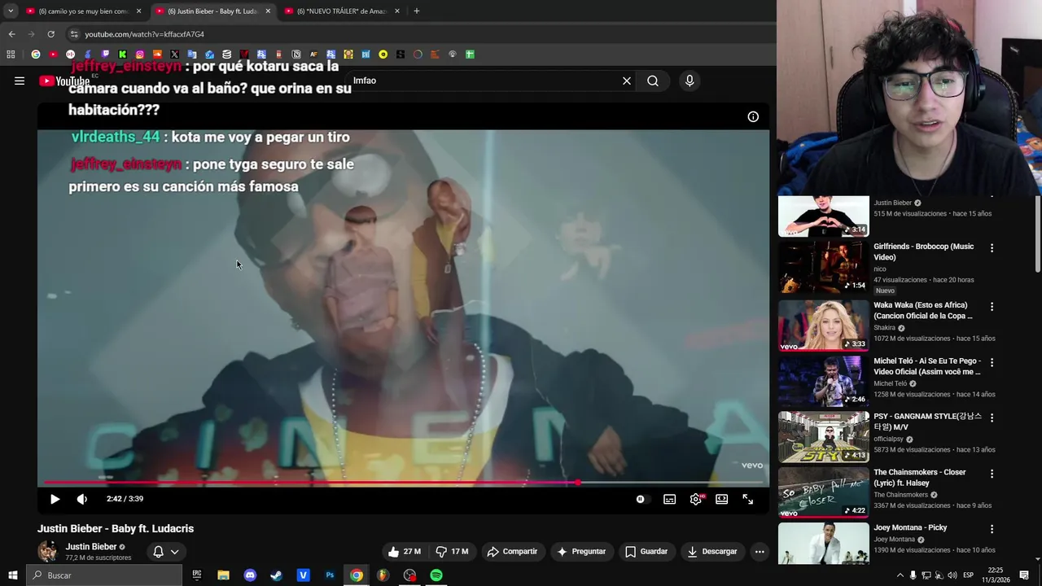
Task: Open the Google bookmark
Action: click(x=36, y=55)
